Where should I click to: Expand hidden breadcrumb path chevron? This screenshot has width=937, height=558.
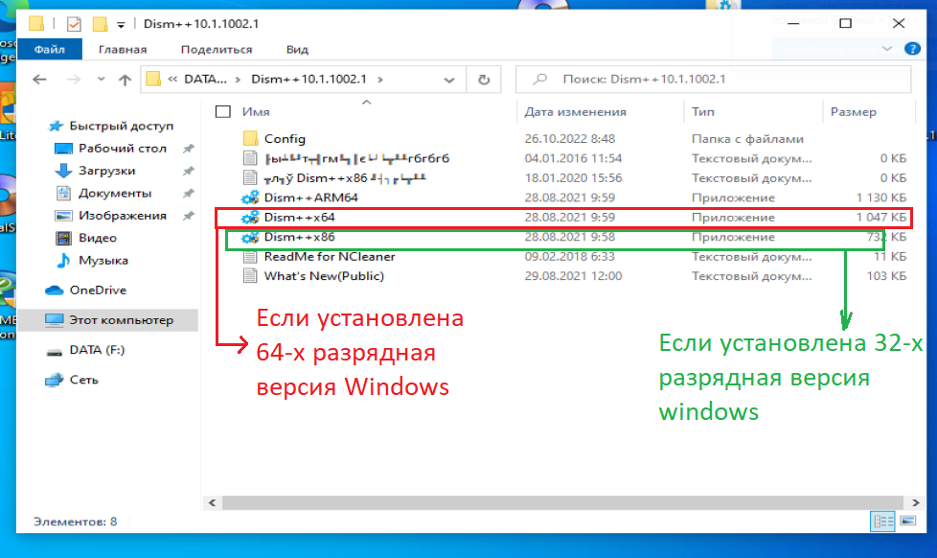coord(172,79)
